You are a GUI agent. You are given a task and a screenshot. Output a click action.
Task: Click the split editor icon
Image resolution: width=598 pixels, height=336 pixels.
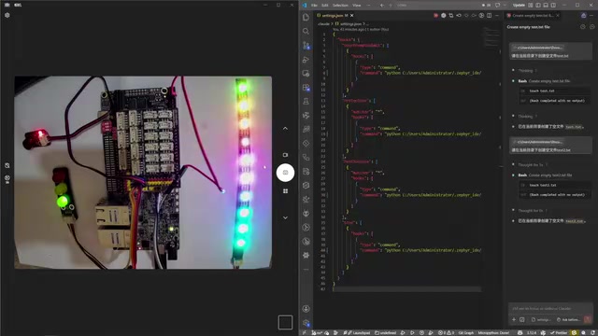click(x=490, y=16)
